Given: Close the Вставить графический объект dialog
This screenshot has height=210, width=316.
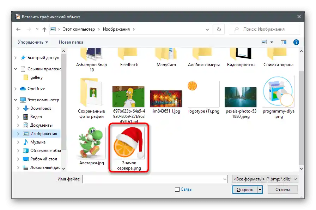Looking at the screenshot, I should coord(299,17).
